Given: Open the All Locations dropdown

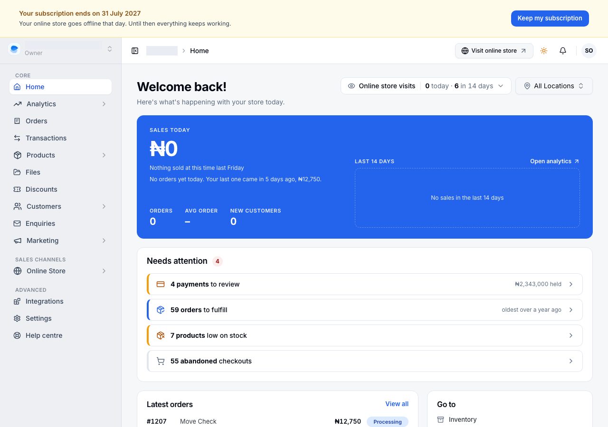Looking at the screenshot, I should coord(554,86).
